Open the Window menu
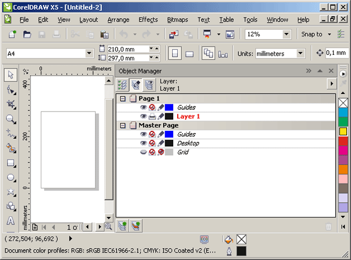 click(x=277, y=20)
